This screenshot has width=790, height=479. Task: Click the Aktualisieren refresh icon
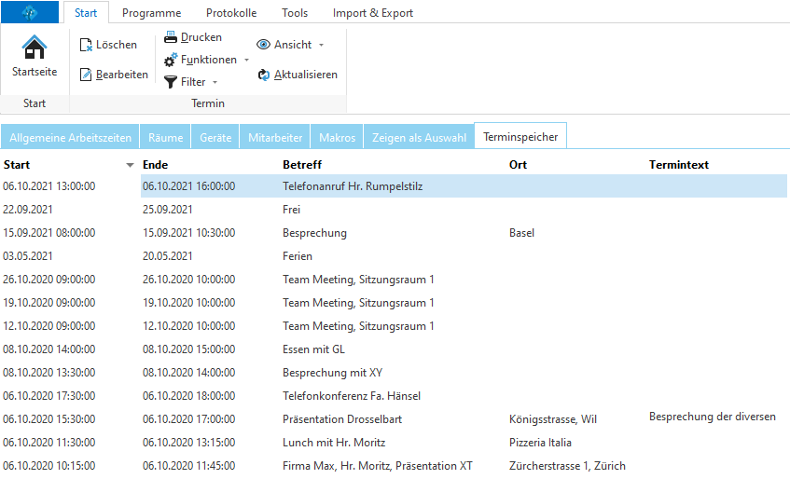(264, 75)
